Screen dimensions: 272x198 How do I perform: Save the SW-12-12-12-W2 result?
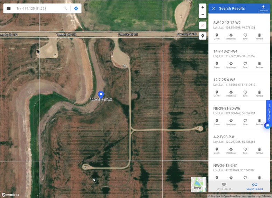245,36
